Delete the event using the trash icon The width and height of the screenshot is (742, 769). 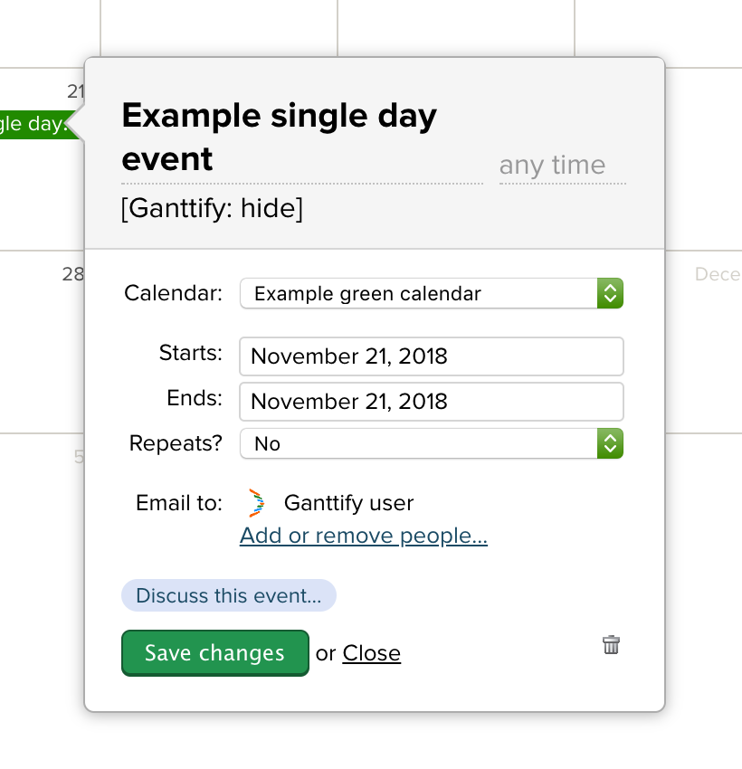611,644
